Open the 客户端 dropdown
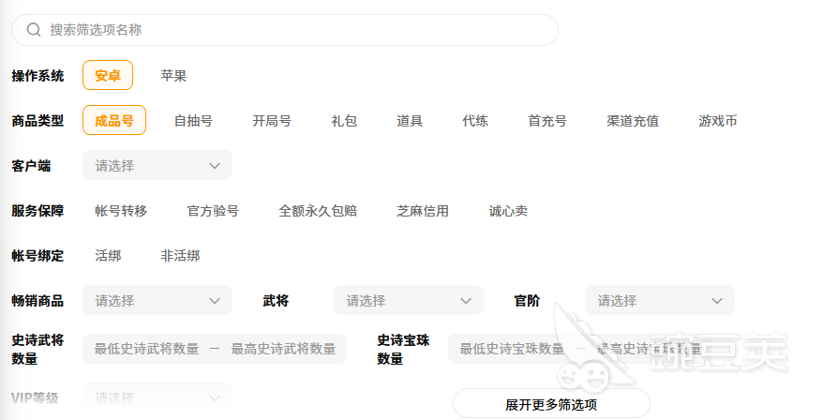Image resolution: width=823 pixels, height=420 pixels. (x=157, y=166)
